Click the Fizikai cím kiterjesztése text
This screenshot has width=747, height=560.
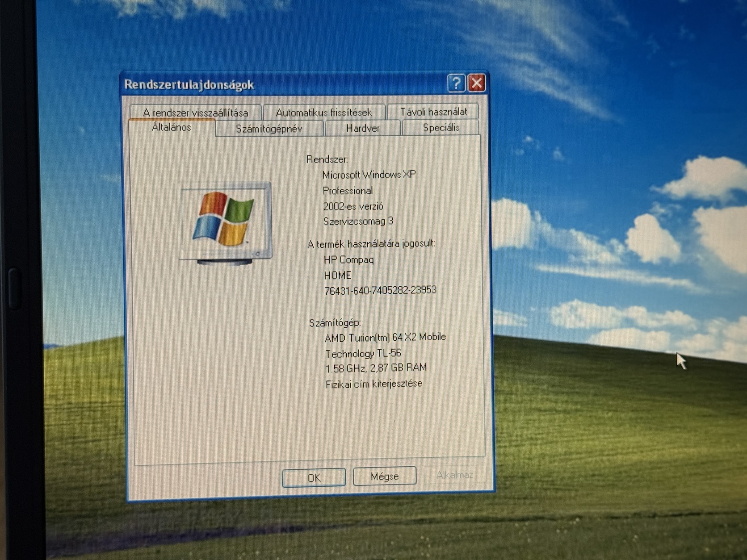374,384
